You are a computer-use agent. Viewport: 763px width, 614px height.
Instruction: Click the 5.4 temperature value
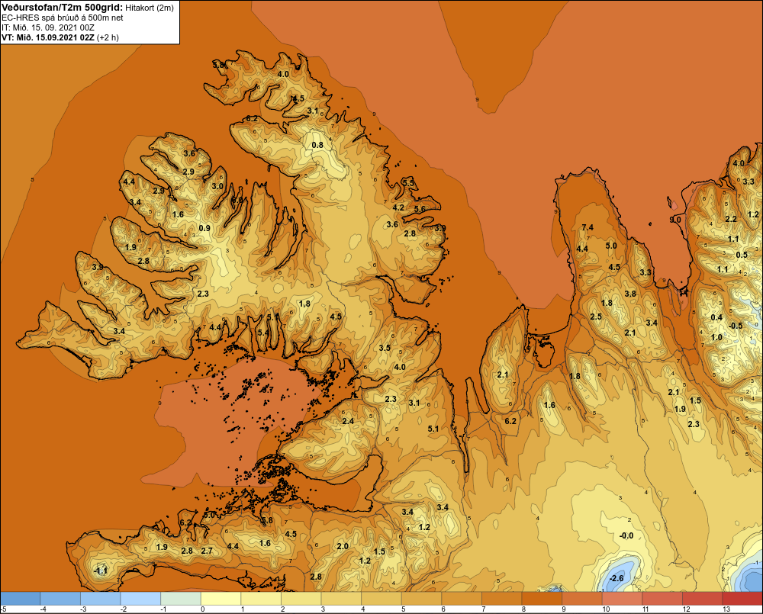[263, 333]
